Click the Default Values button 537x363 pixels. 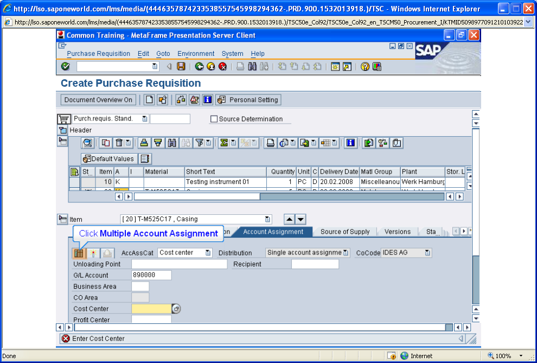[x=109, y=158]
